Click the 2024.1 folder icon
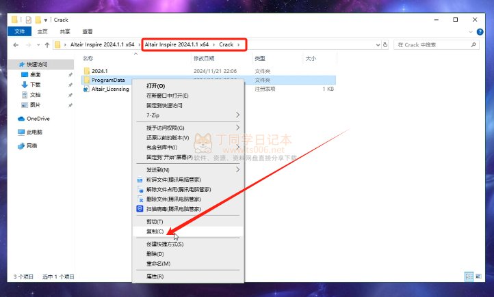This screenshot has height=297, width=494. click(x=87, y=71)
